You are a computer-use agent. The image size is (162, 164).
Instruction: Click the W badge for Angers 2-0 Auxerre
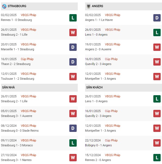click(x=157, y=47)
